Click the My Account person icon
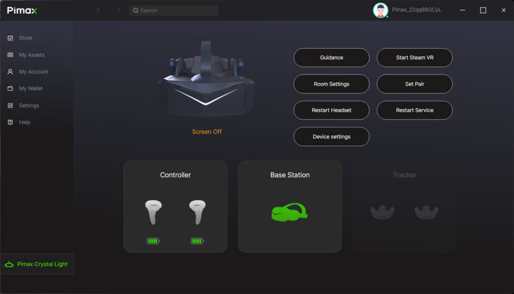 point(10,71)
